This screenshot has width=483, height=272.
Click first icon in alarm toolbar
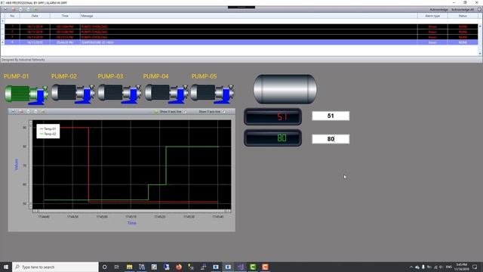click(5, 10)
